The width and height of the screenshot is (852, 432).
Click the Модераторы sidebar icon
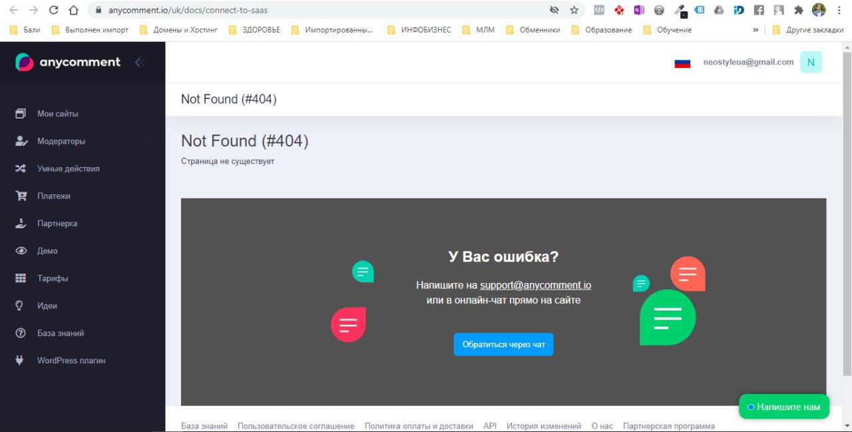coord(21,141)
